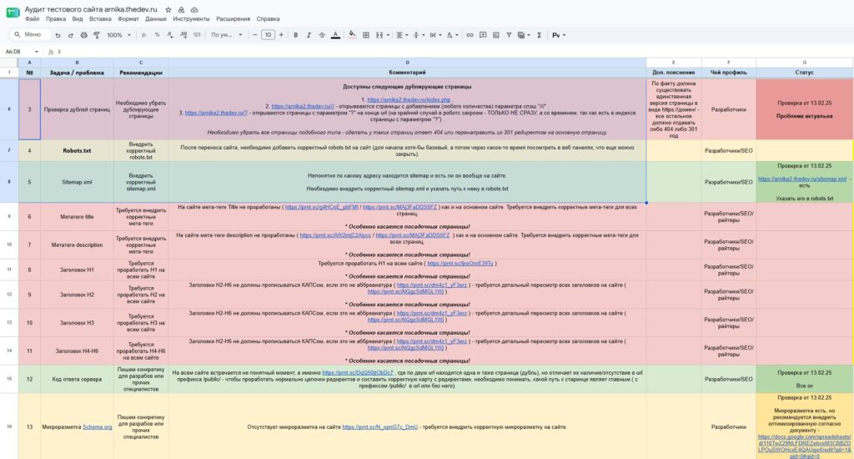The width and height of the screenshot is (854, 459).
Task: Open the Google Sheets home logo
Action: tap(13, 13)
